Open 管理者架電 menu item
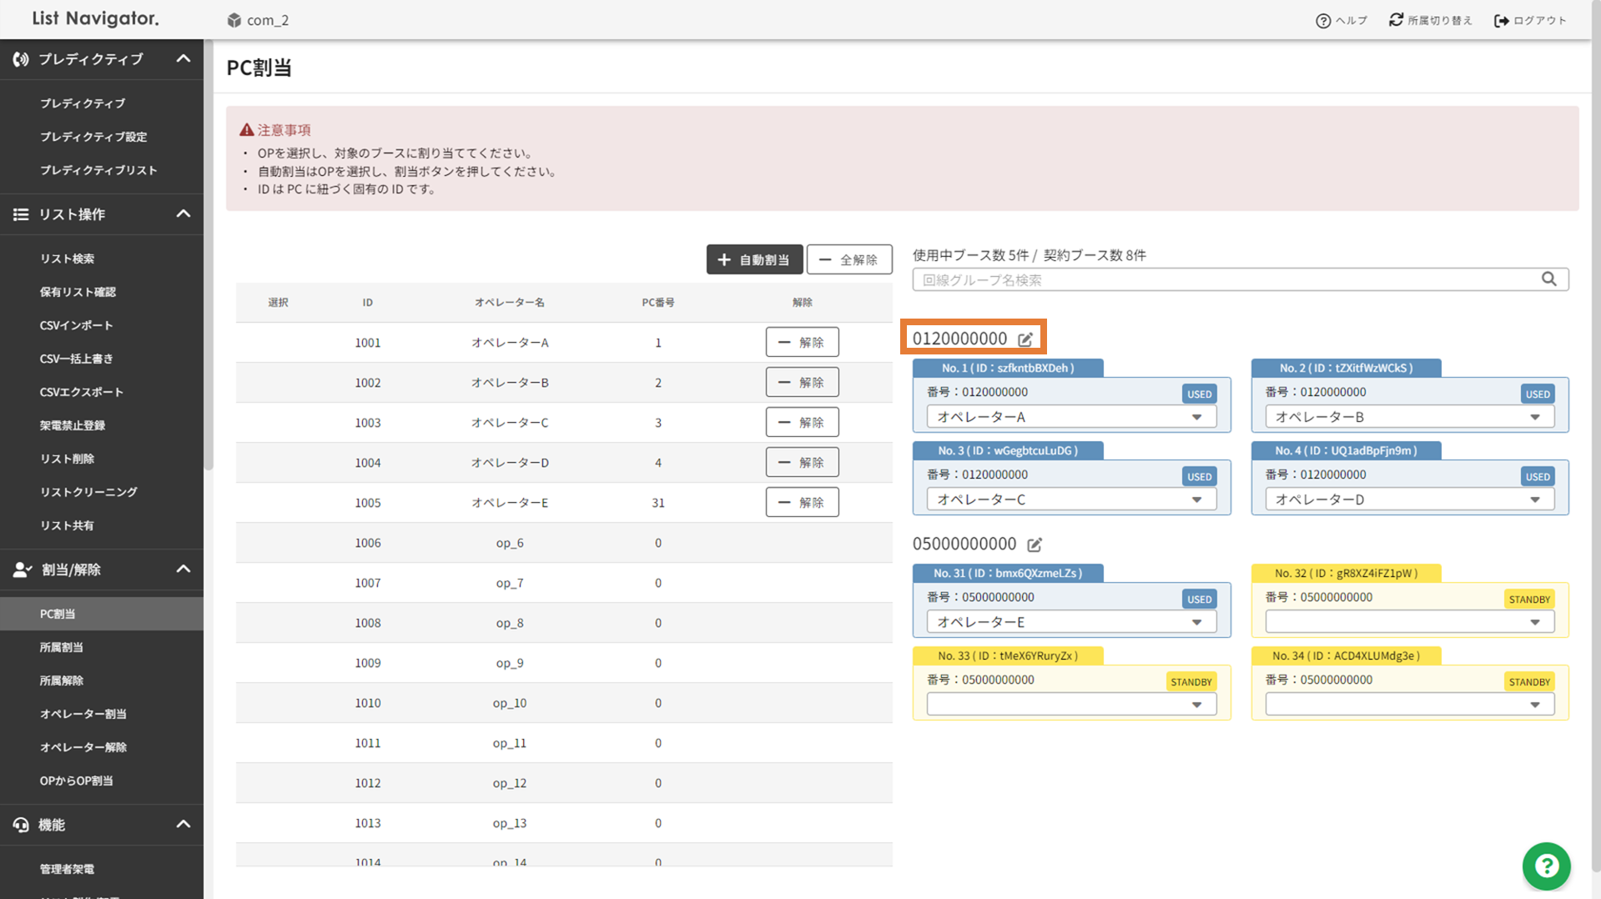 (x=67, y=869)
